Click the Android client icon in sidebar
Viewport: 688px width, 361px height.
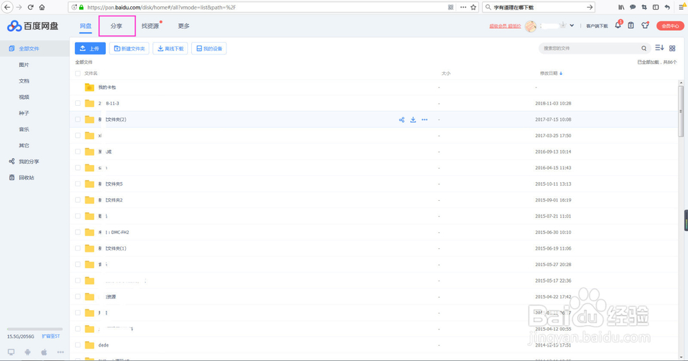28,352
